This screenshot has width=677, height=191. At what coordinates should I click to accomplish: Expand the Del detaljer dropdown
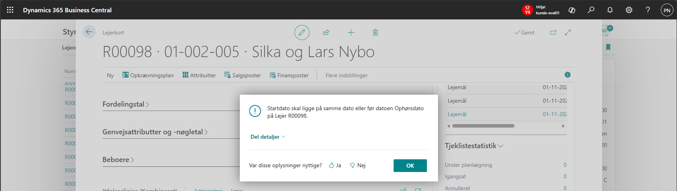268,137
